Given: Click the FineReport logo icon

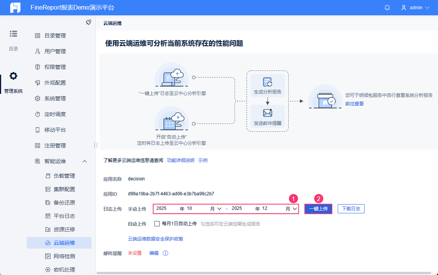Looking at the screenshot, I should pyautogui.click(x=15, y=8).
